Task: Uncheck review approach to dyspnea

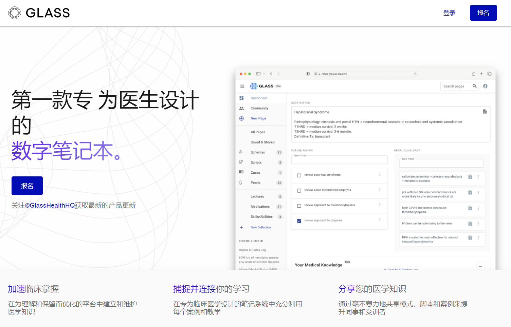Action: (x=299, y=220)
